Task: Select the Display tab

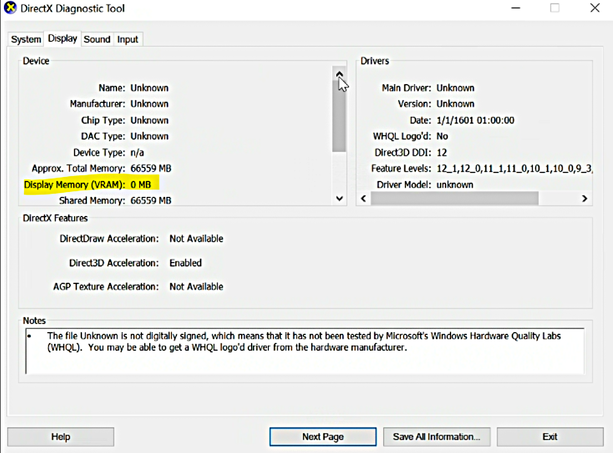Action: pos(62,38)
